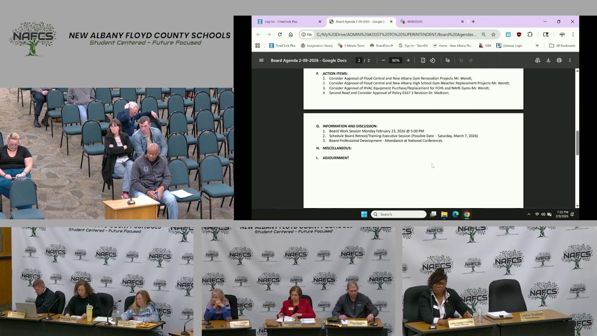The image size is (597, 336).
Task: Click the 90% zoom level field
Action: (x=396, y=60)
